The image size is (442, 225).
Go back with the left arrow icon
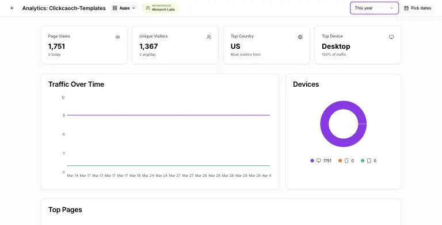point(12,8)
